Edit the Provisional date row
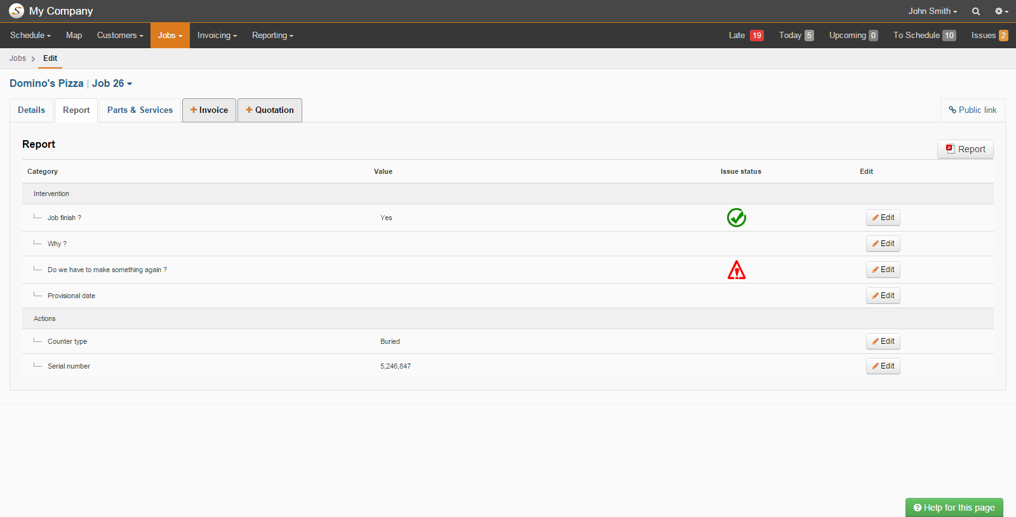Screen dimensions: 1016x517 click(x=883, y=296)
